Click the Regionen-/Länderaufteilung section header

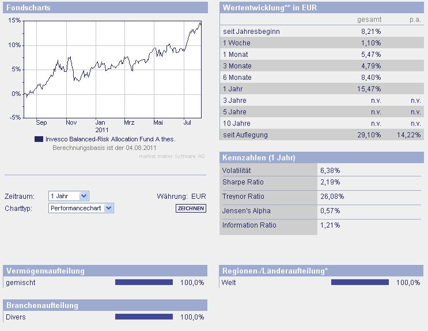pos(322,271)
